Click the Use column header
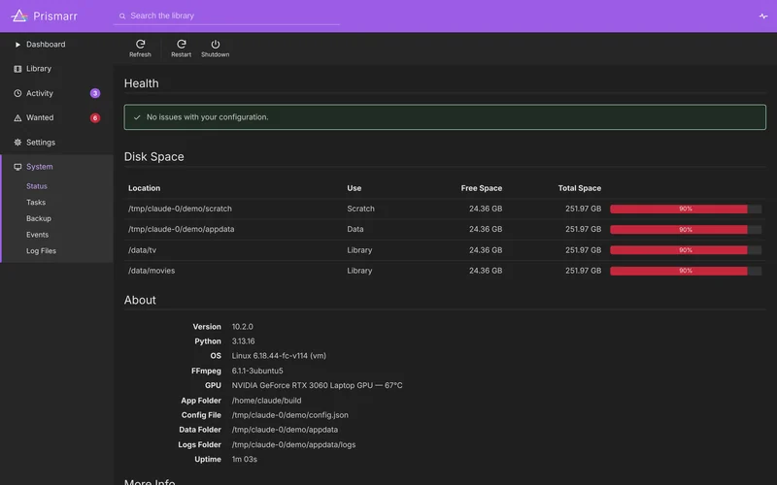777x485 pixels. tap(354, 188)
